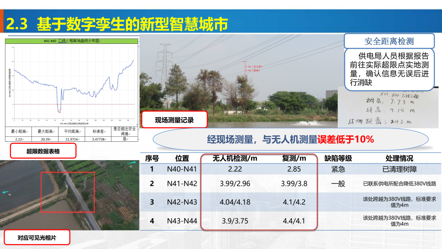Click the slide title '2.3 基于数字孪生的新型智慧城市'

[117, 24]
